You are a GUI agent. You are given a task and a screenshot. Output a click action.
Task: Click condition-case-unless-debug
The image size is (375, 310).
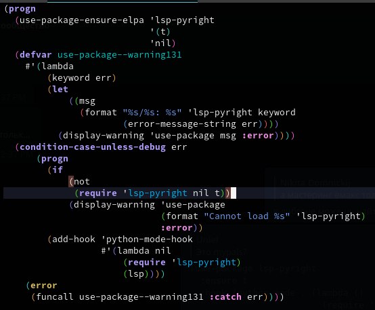pos(93,147)
